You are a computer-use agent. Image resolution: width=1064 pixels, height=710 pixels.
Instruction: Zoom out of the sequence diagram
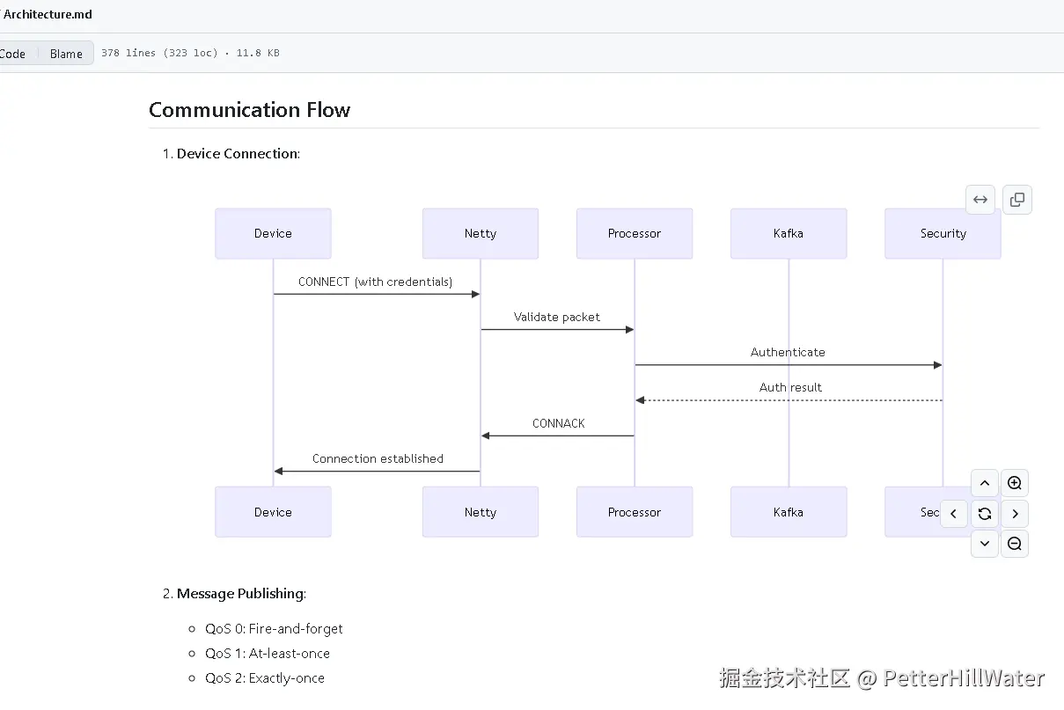pos(1015,544)
